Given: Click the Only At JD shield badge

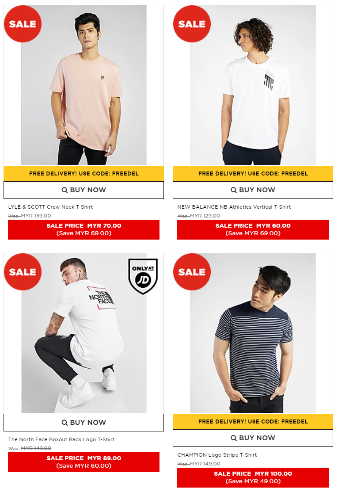Looking at the screenshot, I should [x=143, y=276].
